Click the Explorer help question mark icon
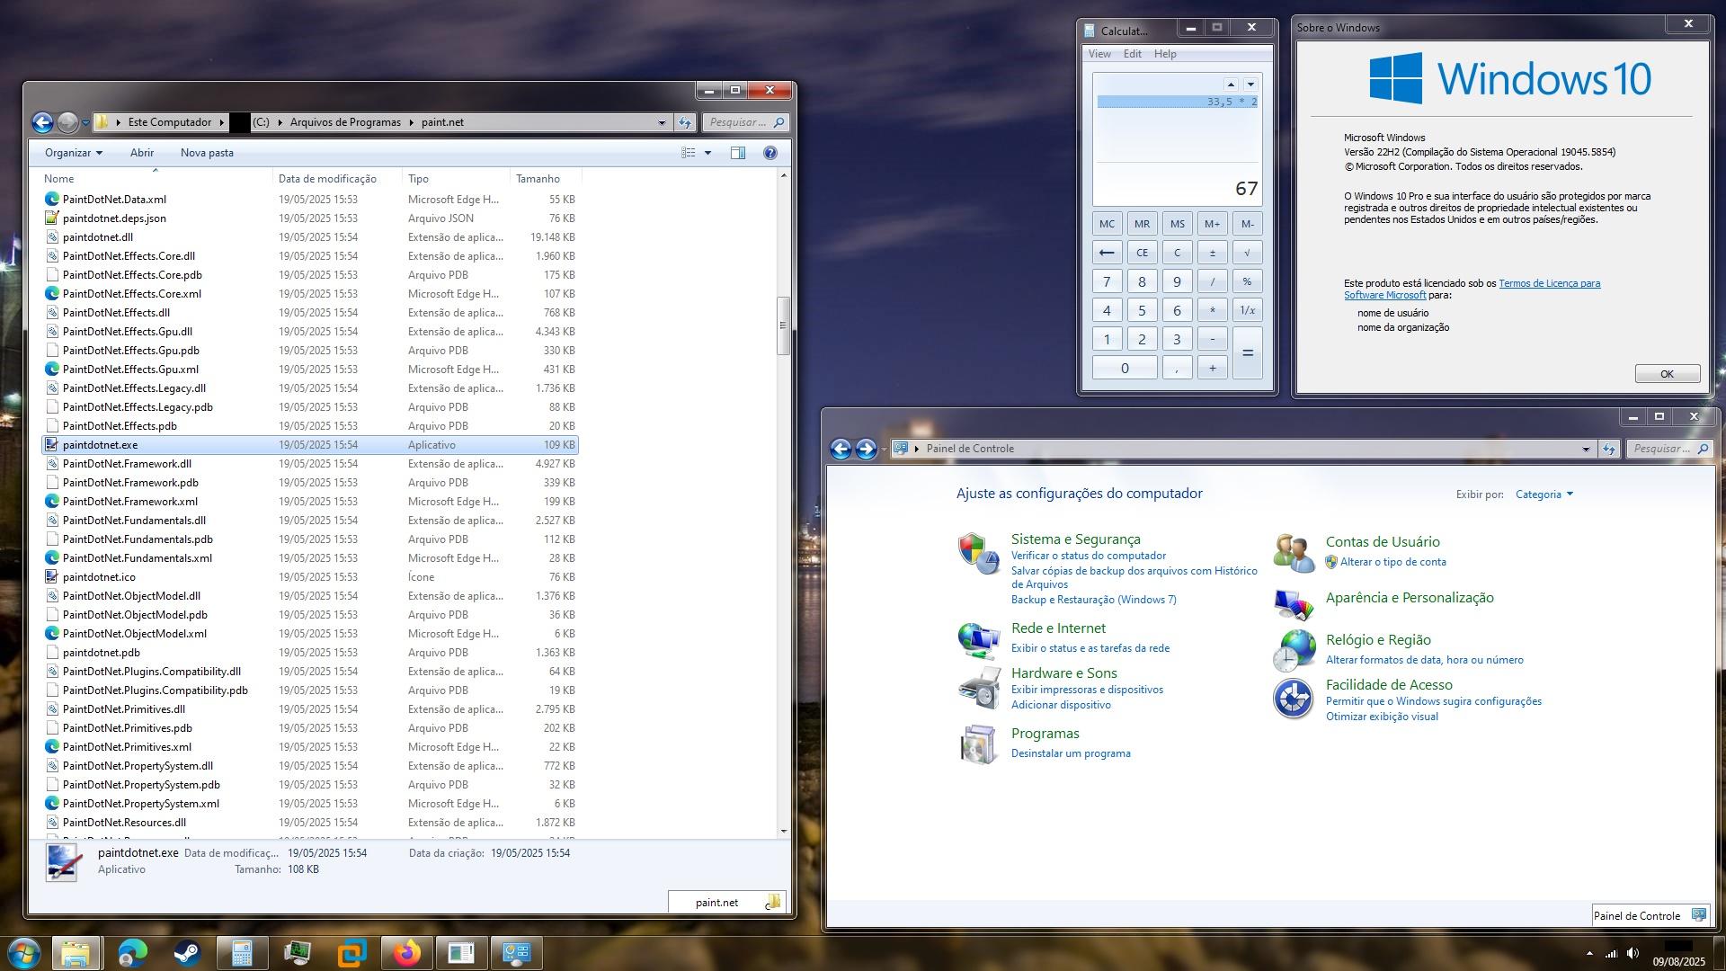The height and width of the screenshot is (971, 1726). 770,153
